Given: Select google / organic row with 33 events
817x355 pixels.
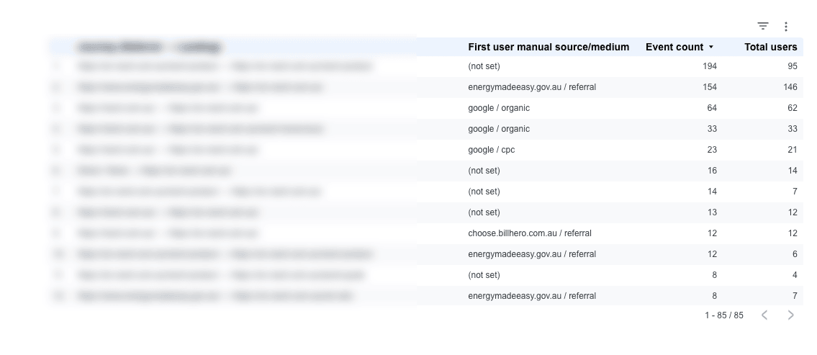Looking at the screenshot, I should (426, 129).
